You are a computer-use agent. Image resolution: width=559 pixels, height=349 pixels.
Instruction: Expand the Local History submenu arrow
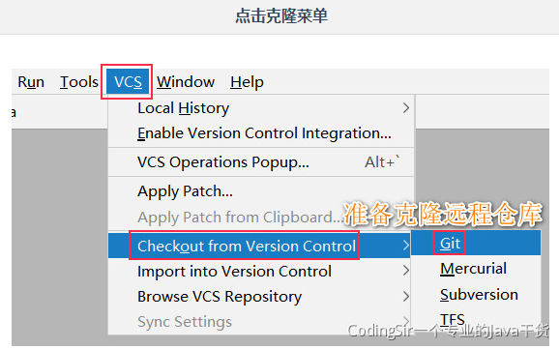(405, 108)
